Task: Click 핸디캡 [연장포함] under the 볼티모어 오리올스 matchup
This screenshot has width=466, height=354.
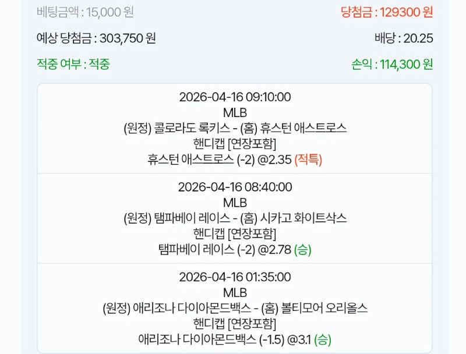Action: [x=235, y=324]
